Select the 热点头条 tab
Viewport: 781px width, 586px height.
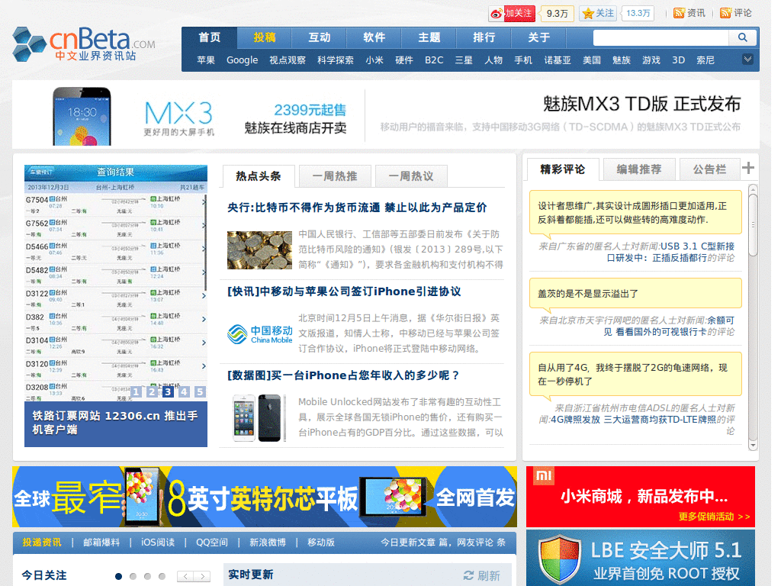click(x=259, y=176)
